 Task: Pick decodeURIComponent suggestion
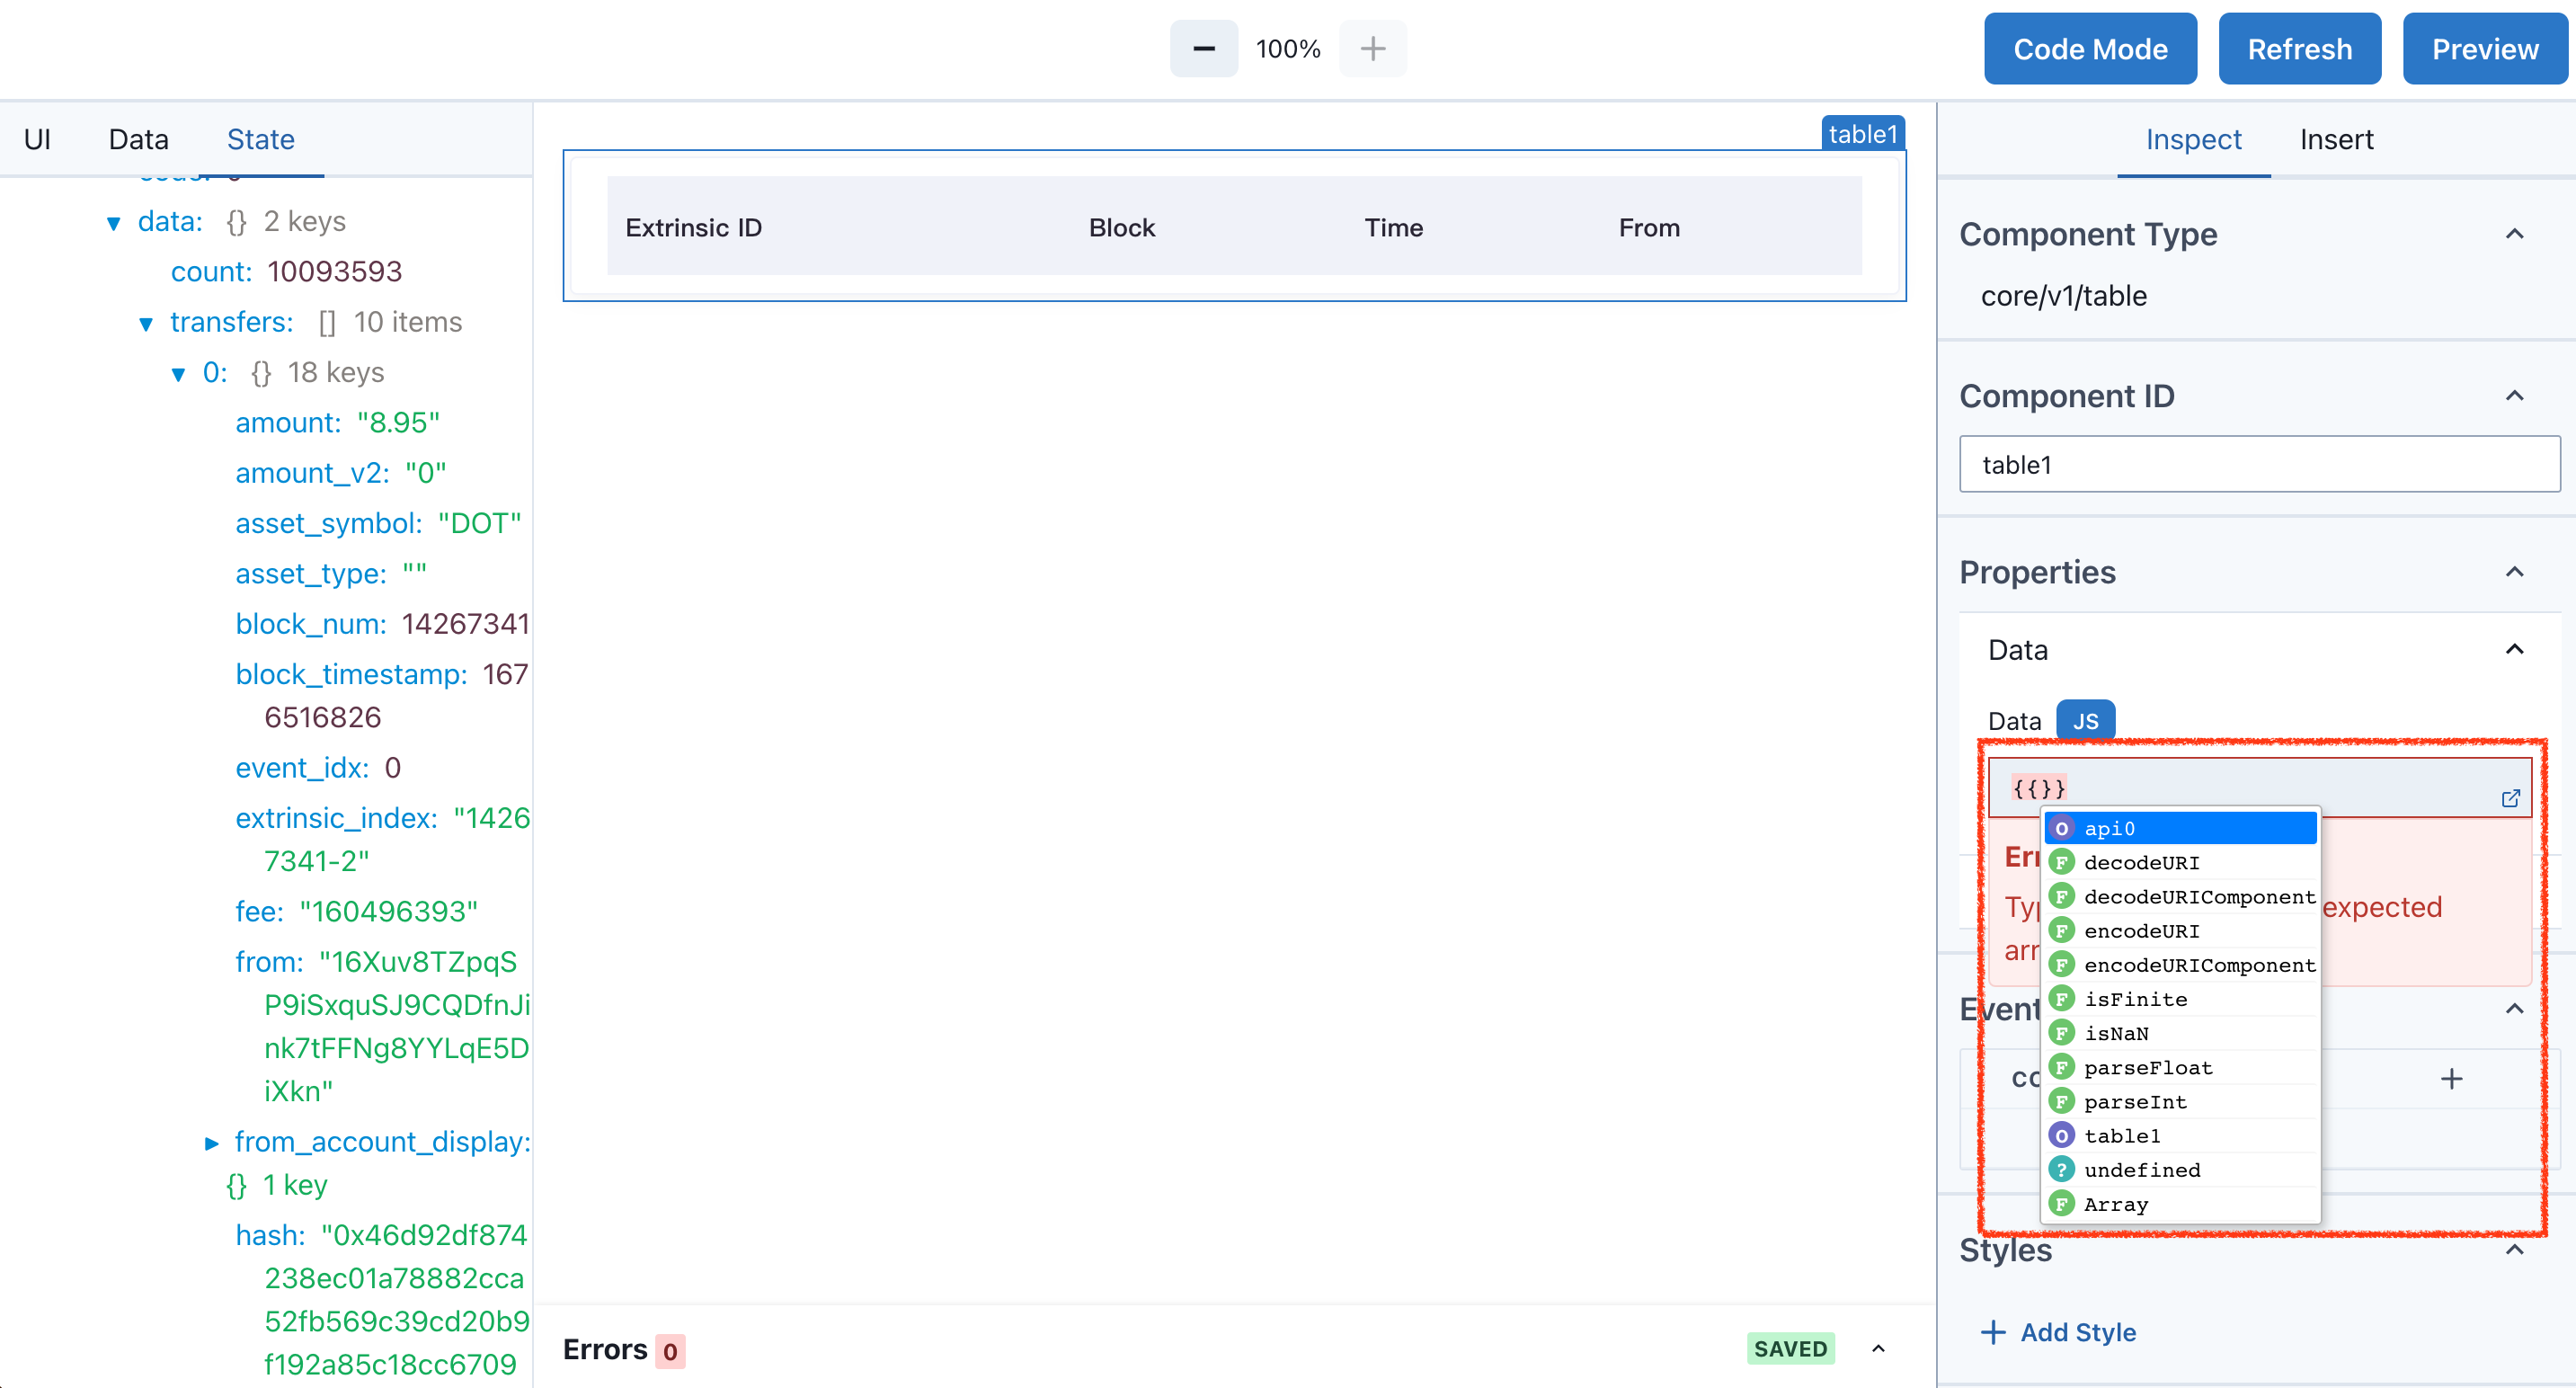click(2180, 896)
